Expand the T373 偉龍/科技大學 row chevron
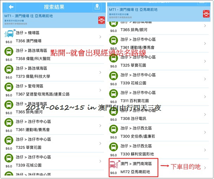 [100, 72]
